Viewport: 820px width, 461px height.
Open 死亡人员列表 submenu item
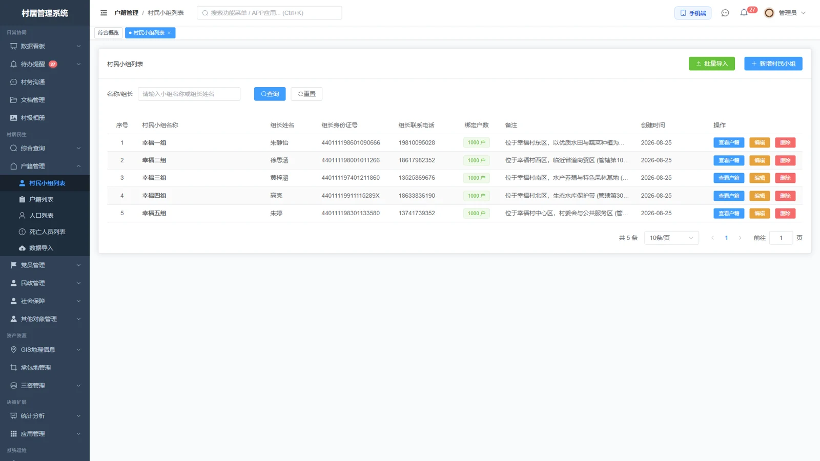pos(45,232)
